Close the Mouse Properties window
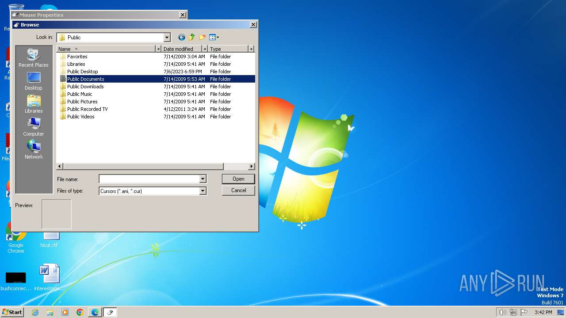The height and width of the screenshot is (318, 566). (183, 15)
